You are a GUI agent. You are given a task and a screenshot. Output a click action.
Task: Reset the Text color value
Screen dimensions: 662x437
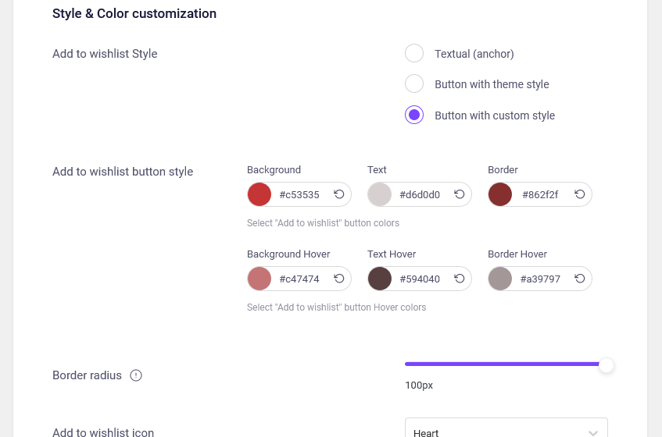point(460,194)
